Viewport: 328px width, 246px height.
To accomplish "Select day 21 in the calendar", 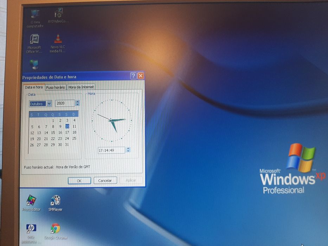I will click(x=46, y=139).
